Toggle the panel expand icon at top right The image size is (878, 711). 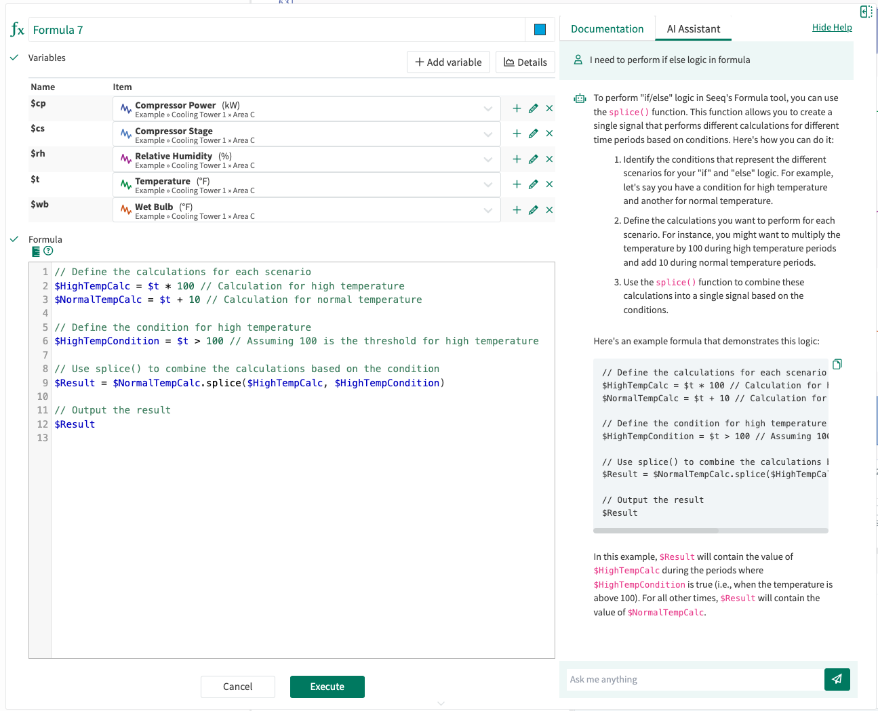[x=866, y=11]
